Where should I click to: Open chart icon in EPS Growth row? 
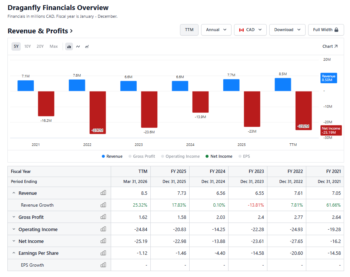coord(103,265)
